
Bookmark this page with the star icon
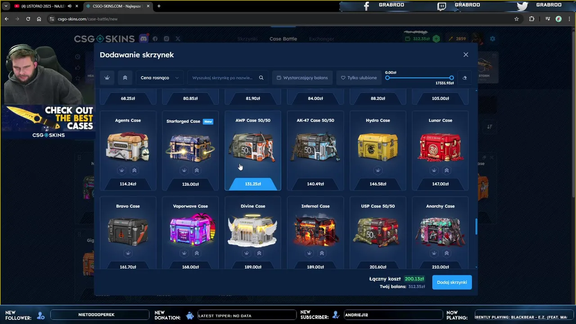point(517,19)
